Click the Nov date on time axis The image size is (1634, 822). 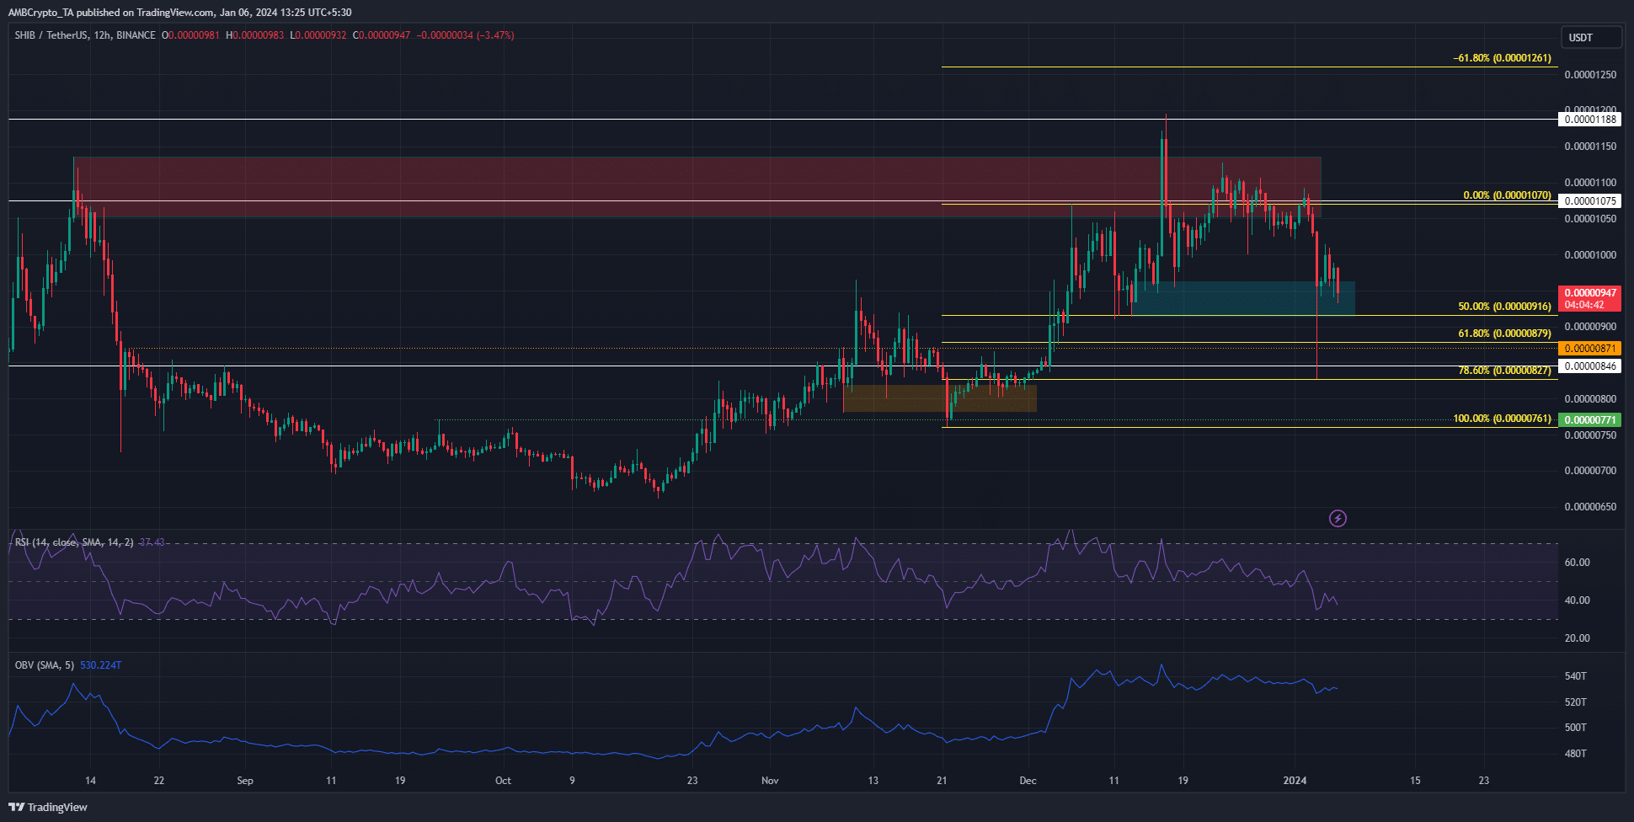(770, 781)
